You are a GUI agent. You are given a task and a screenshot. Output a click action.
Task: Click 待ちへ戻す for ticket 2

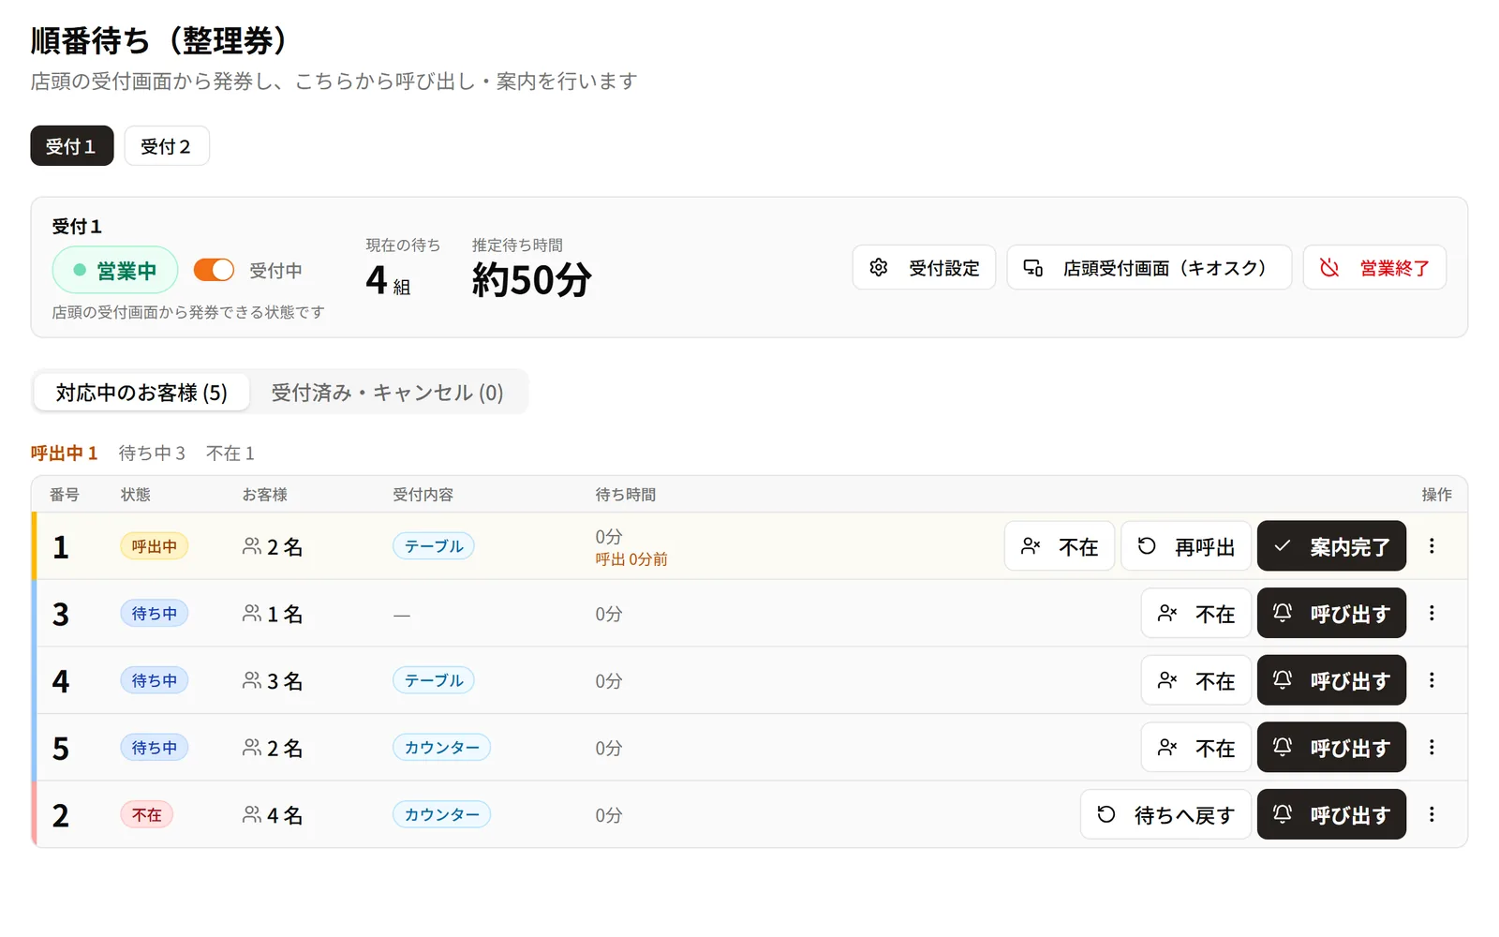coord(1165,815)
